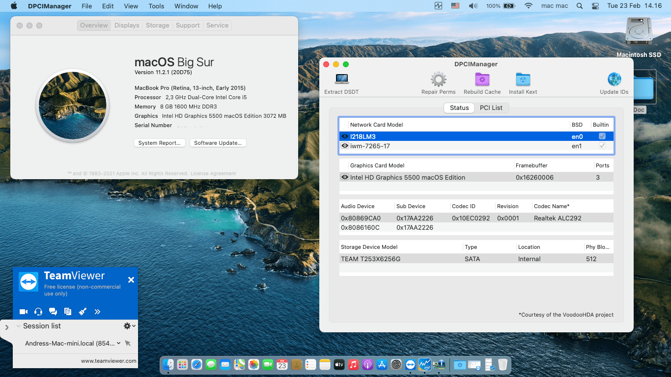Open the TeamViewer chat bubbles icon
The height and width of the screenshot is (377, 671).
coord(53,312)
